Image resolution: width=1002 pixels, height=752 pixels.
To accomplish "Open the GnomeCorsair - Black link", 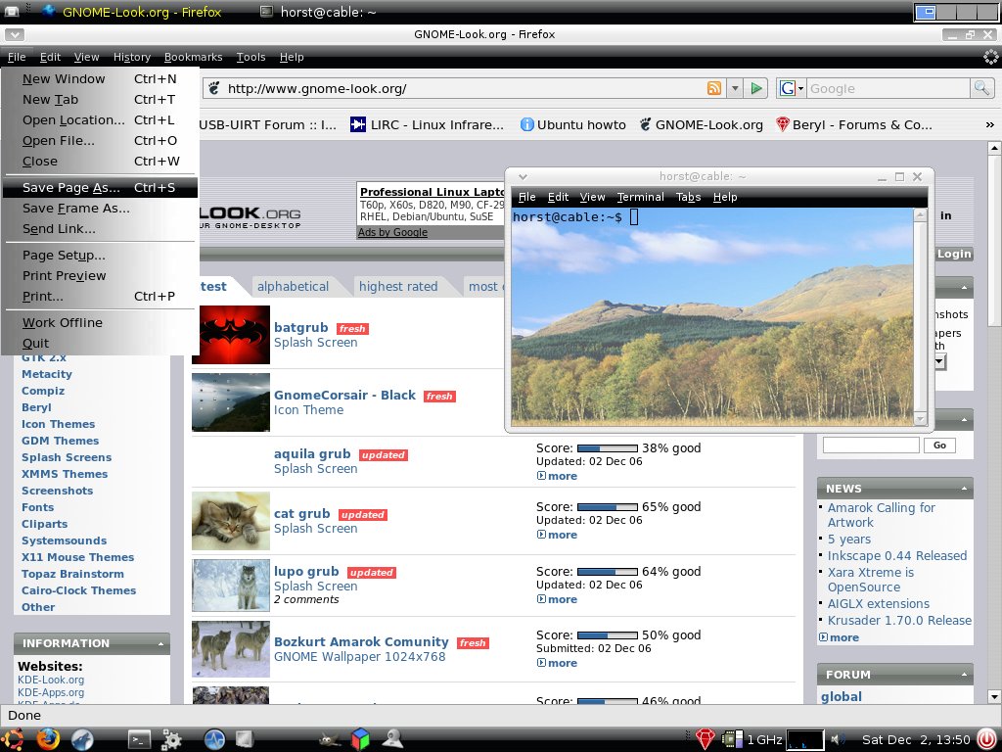I will coord(344,396).
